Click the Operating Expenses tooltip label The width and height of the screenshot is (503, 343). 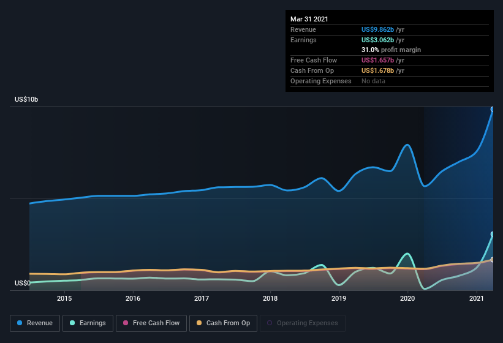(321, 81)
